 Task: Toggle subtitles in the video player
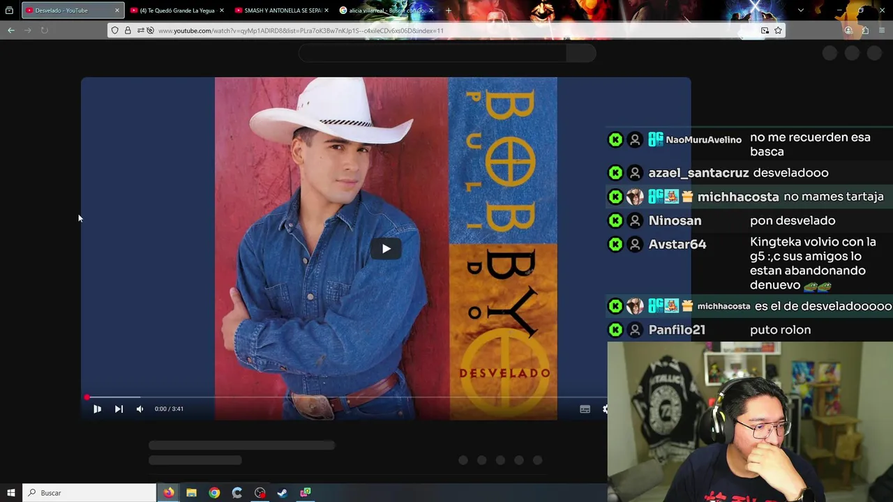(585, 409)
